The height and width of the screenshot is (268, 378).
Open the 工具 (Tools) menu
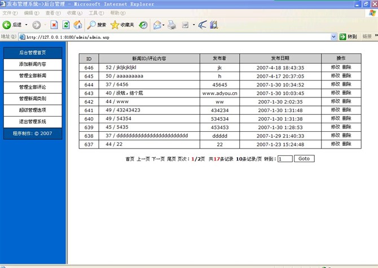click(x=96, y=13)
